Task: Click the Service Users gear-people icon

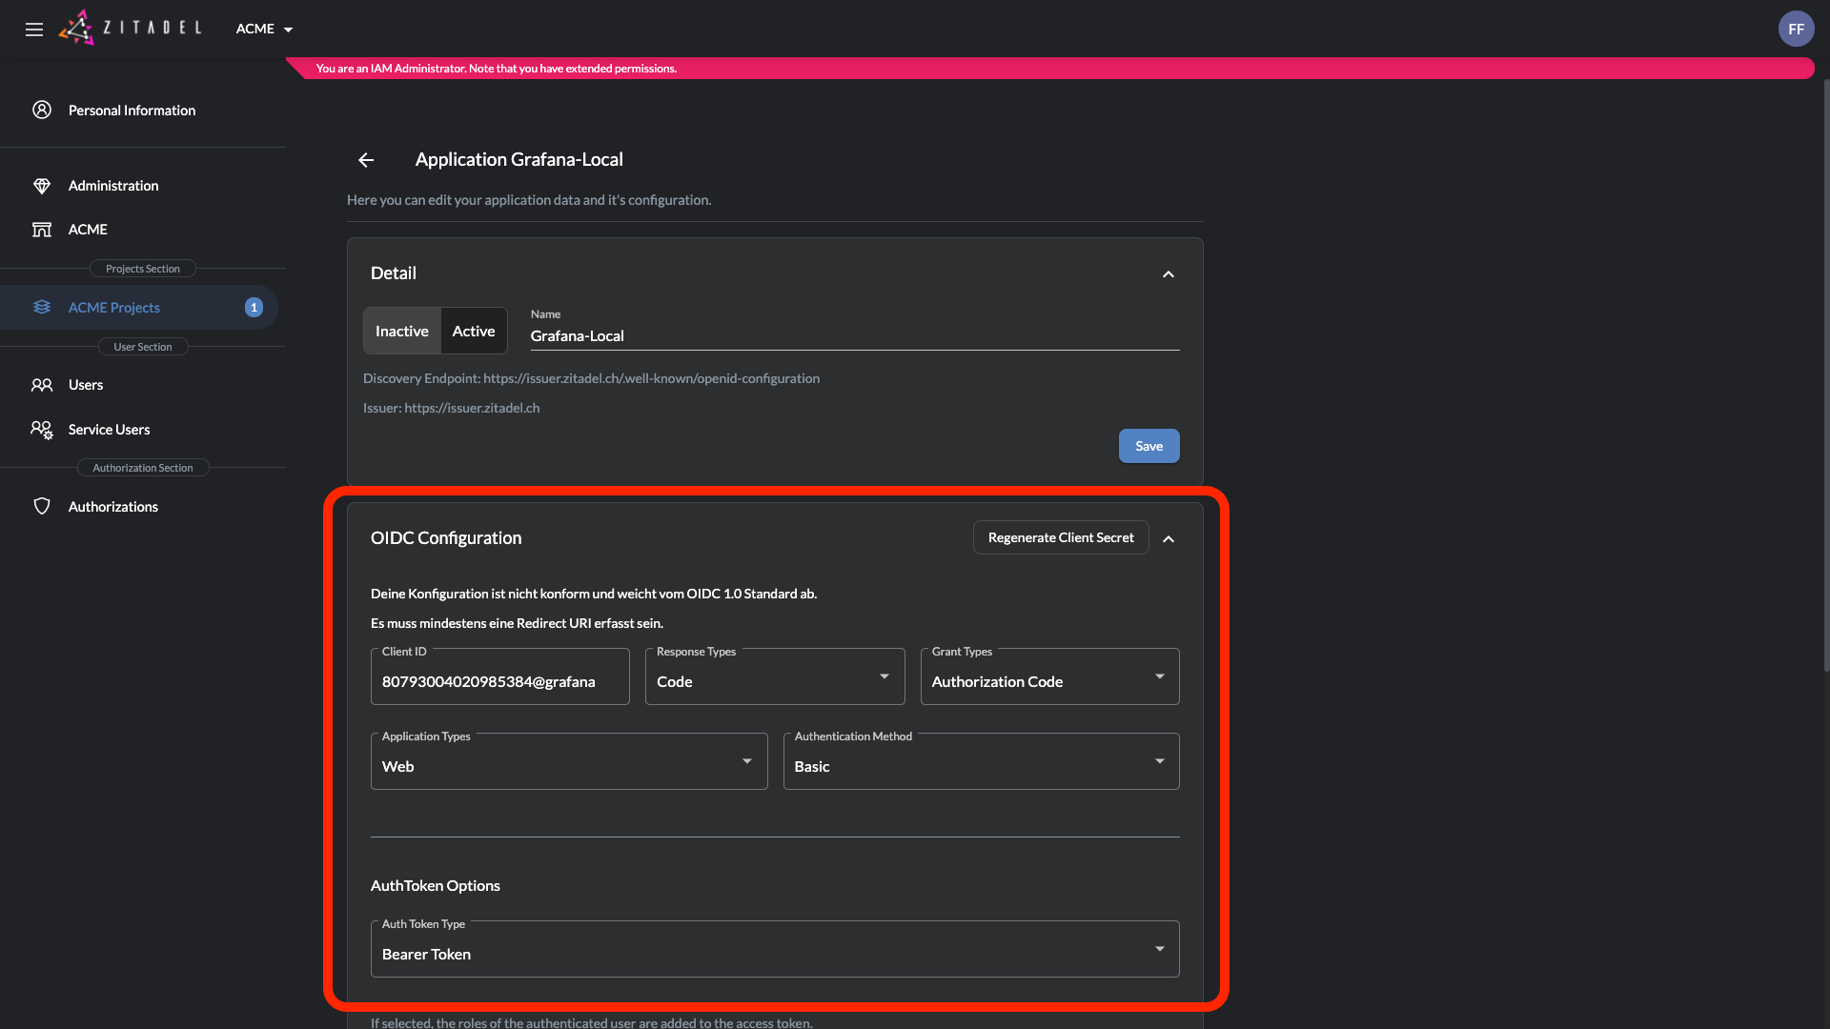Action: pyautogui.click(x=42, y=430)
